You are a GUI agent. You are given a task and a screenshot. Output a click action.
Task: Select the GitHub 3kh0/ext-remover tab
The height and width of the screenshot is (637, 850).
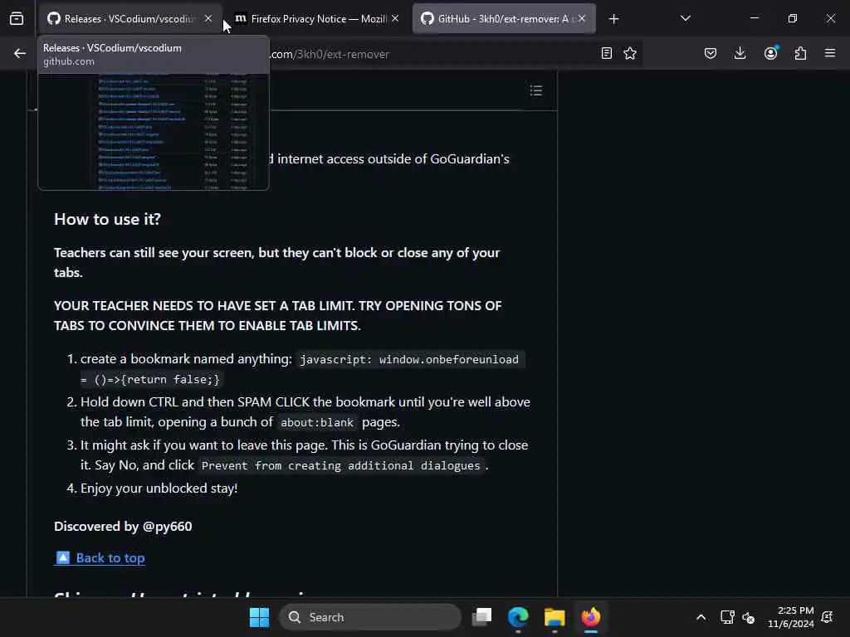tap(504, 19)
